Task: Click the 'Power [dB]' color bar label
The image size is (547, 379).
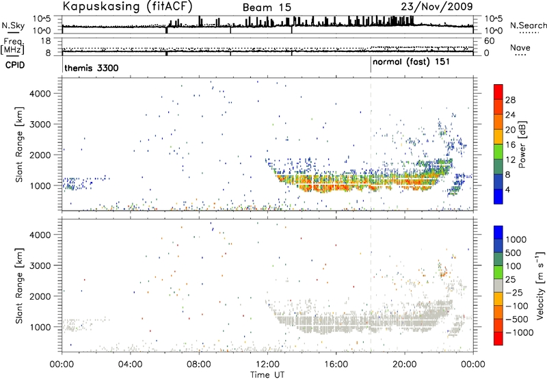Action: pyautogui.click(x=522, y=144)
